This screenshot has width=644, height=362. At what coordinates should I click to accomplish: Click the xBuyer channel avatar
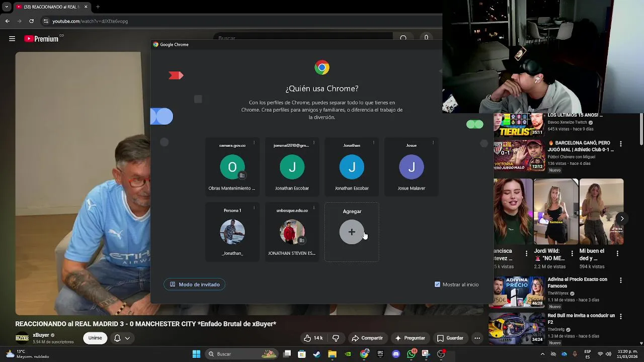tap(22, 338)
